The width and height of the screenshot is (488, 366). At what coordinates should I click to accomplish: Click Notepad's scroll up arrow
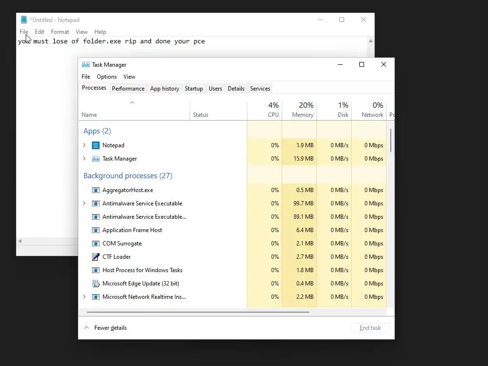pos(371,41)
